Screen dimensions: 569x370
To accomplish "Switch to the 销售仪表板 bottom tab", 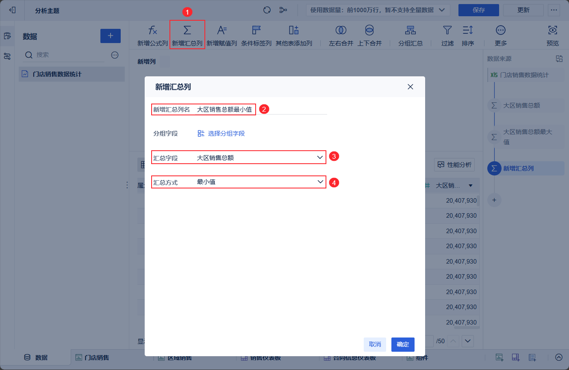I will click(261, 358).
